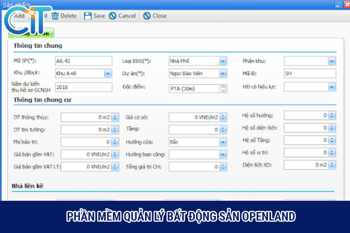Open the Hướng cửa dropdown

(x=223, y=142)
